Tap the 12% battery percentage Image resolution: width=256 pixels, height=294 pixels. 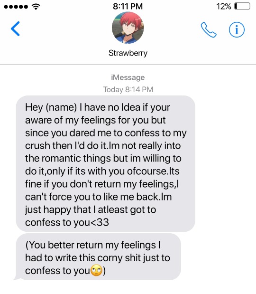pyautogui.click(x=224, y=7)
